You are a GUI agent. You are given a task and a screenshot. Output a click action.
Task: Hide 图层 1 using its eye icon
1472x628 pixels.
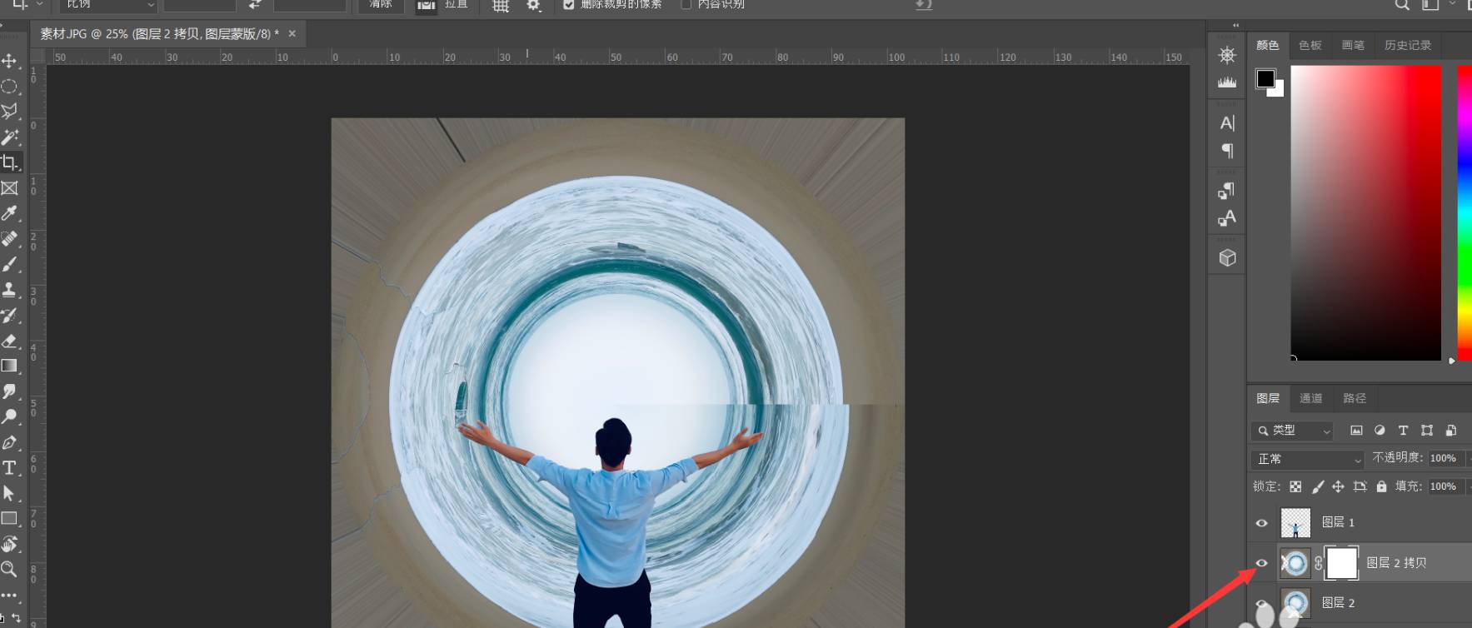[1261, 523]
